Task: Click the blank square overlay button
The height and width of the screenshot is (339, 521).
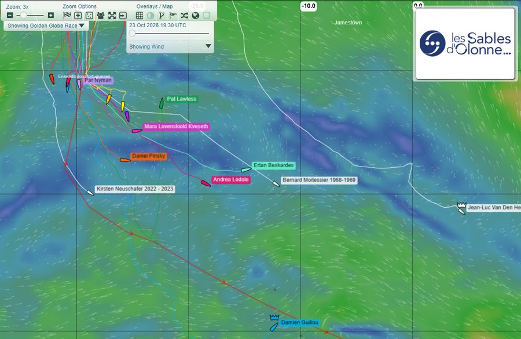Action: (x=207, y=15)
